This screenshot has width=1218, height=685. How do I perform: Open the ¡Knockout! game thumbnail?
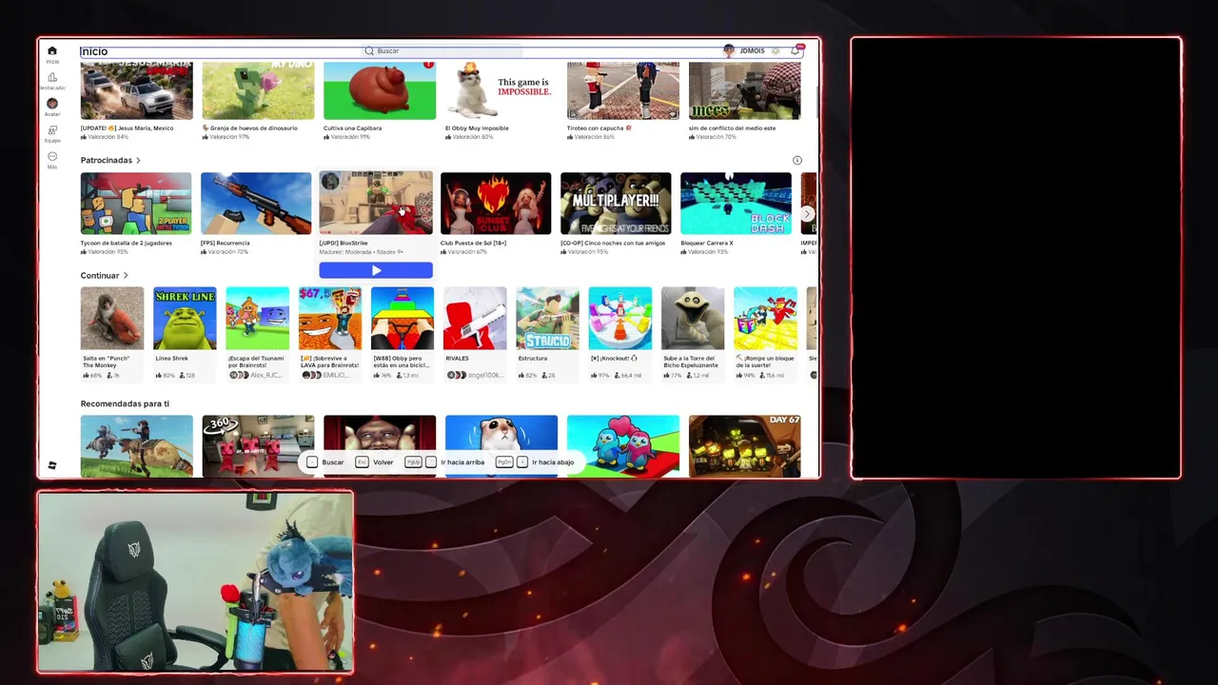coord(620,318)
